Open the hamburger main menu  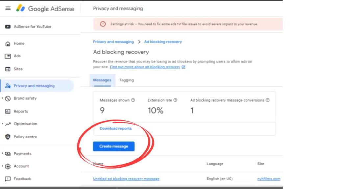pyautogui.click(x=8, y=8)
